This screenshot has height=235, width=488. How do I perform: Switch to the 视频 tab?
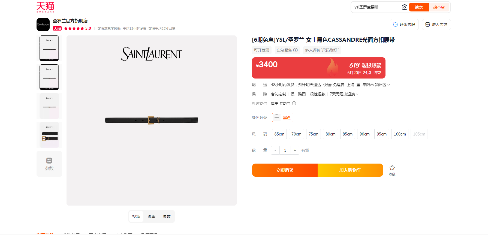pos(136,216)
